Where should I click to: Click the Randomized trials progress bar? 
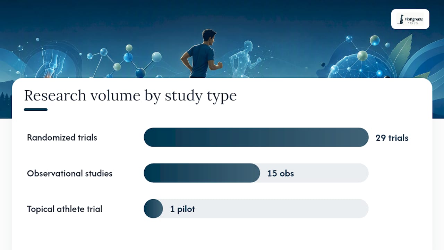[x=256, y=137]
